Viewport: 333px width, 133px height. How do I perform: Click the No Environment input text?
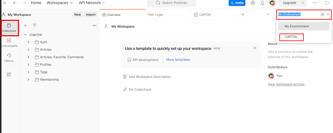click(290, 14)
